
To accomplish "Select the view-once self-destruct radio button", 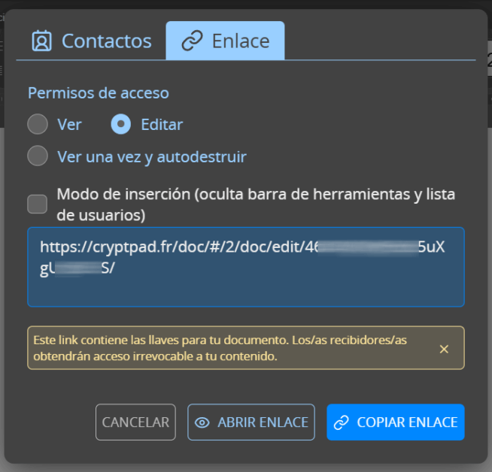I will (x=38, y=156).
